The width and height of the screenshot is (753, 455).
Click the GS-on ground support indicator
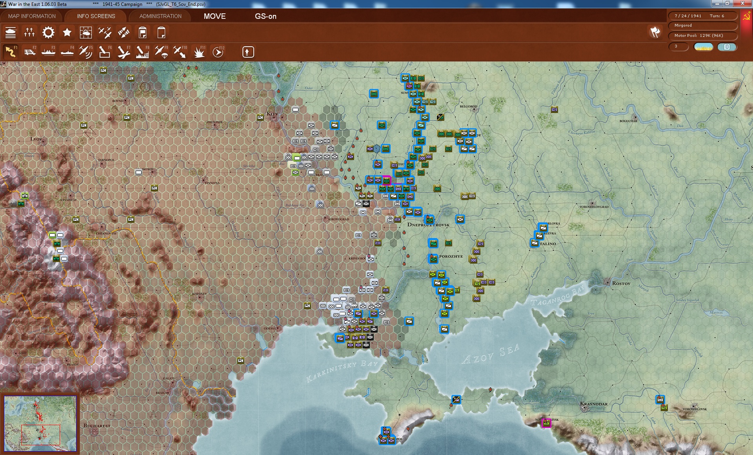point(266,16)
